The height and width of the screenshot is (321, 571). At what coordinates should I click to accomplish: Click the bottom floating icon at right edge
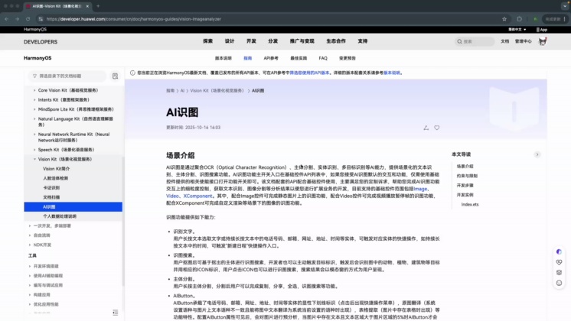point(559,282)
